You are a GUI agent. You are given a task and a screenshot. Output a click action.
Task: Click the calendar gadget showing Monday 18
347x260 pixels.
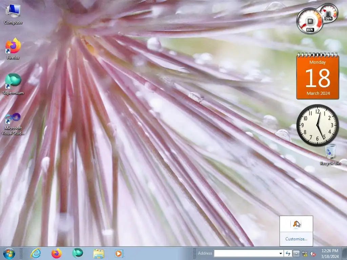pyautogui.click(x=318, y=76)
